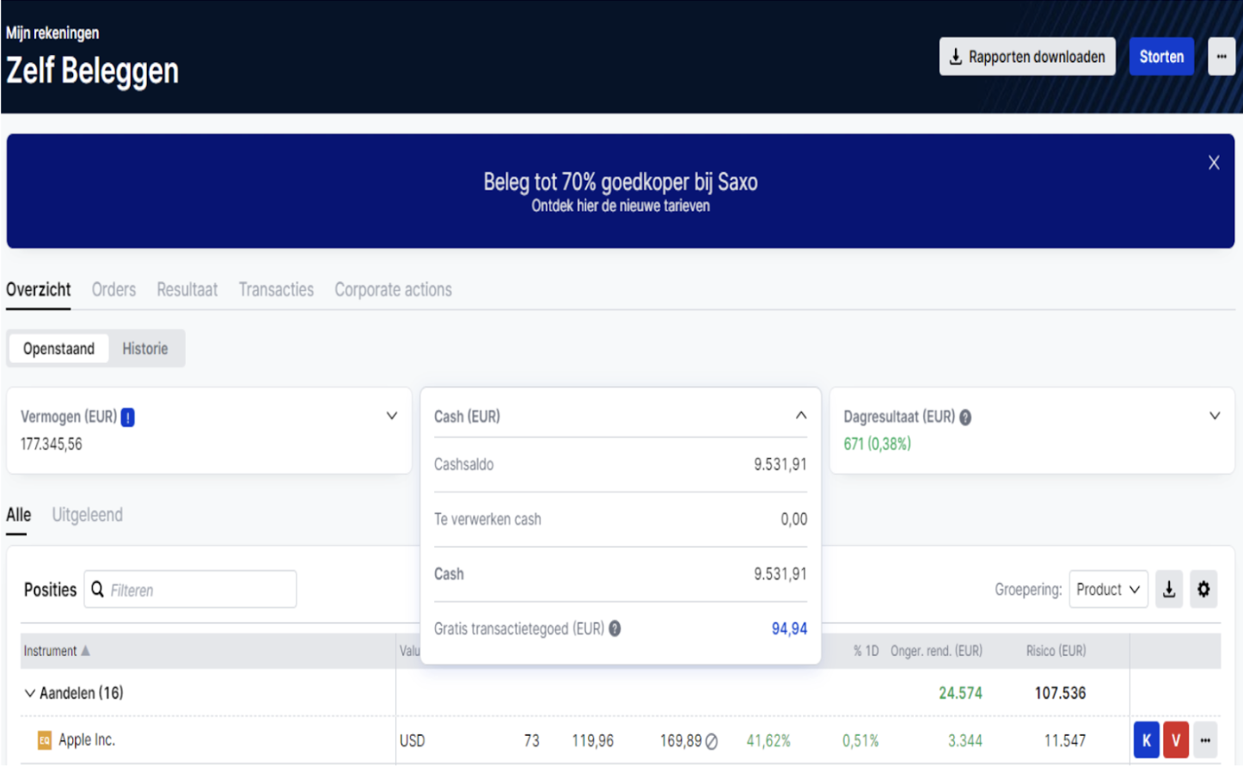Open the positions table settings gear
1243x772 pixels.
[1203, 590]
